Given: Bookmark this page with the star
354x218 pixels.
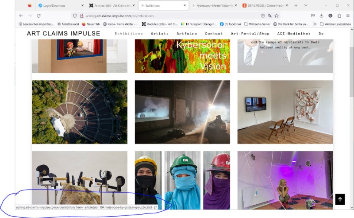Looking at the screenshot, I should (x=276, y=16).
